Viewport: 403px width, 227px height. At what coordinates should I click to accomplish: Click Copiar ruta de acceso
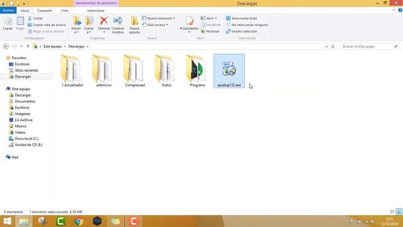pyautogui.click(x=47, y=25)
